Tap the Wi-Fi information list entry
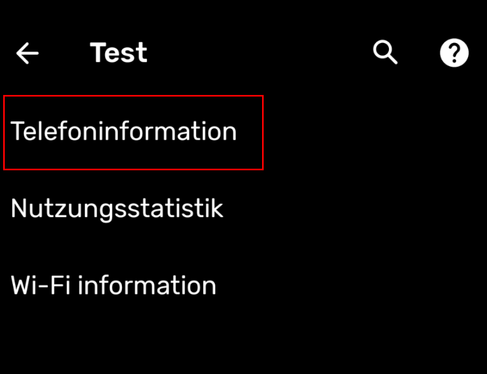Viewport: 487px width, 374px height. 243,285
